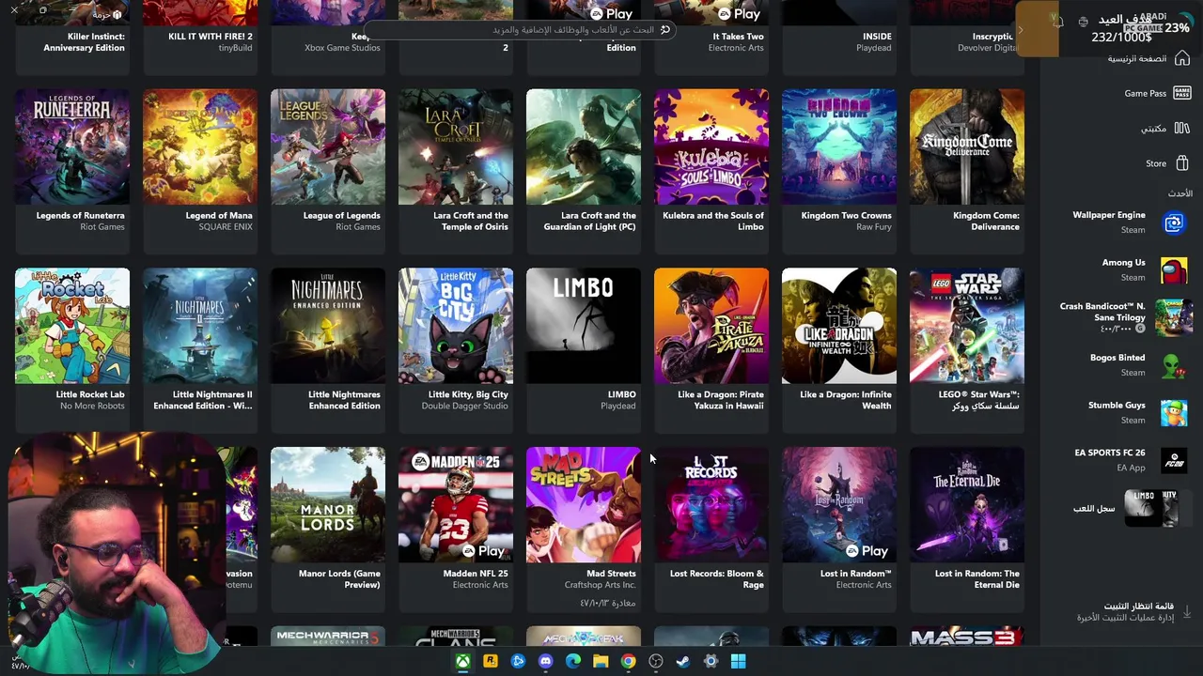The image size is (1203, 676).
Task: Open Windows Settings gear in taskbar
Action: (711, 661)
